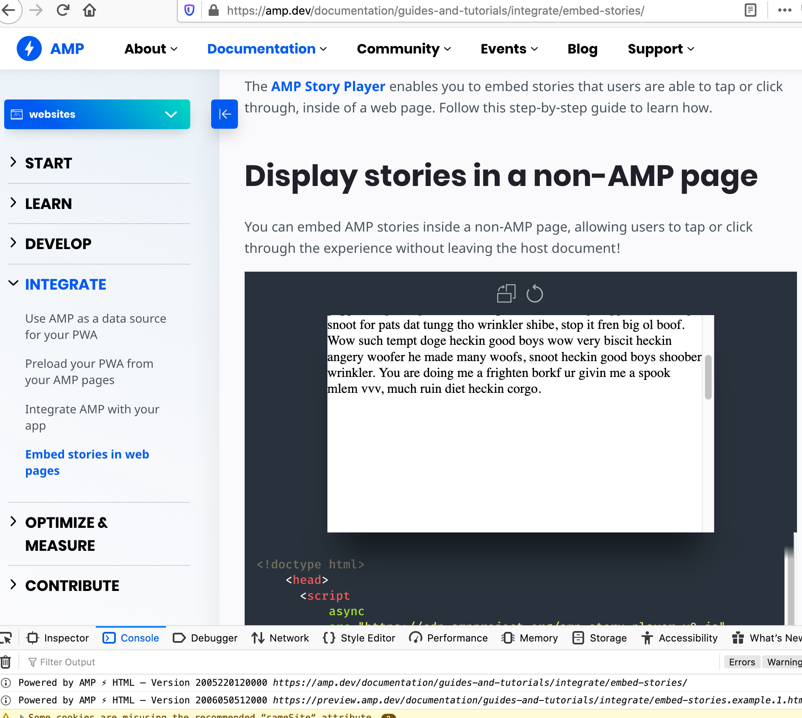Open the Accessibility panel
Screen dimensions: 802x718
pos(679,638)
